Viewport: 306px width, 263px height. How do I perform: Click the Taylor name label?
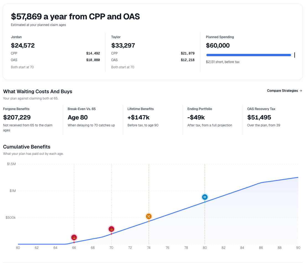coord(116,37)
